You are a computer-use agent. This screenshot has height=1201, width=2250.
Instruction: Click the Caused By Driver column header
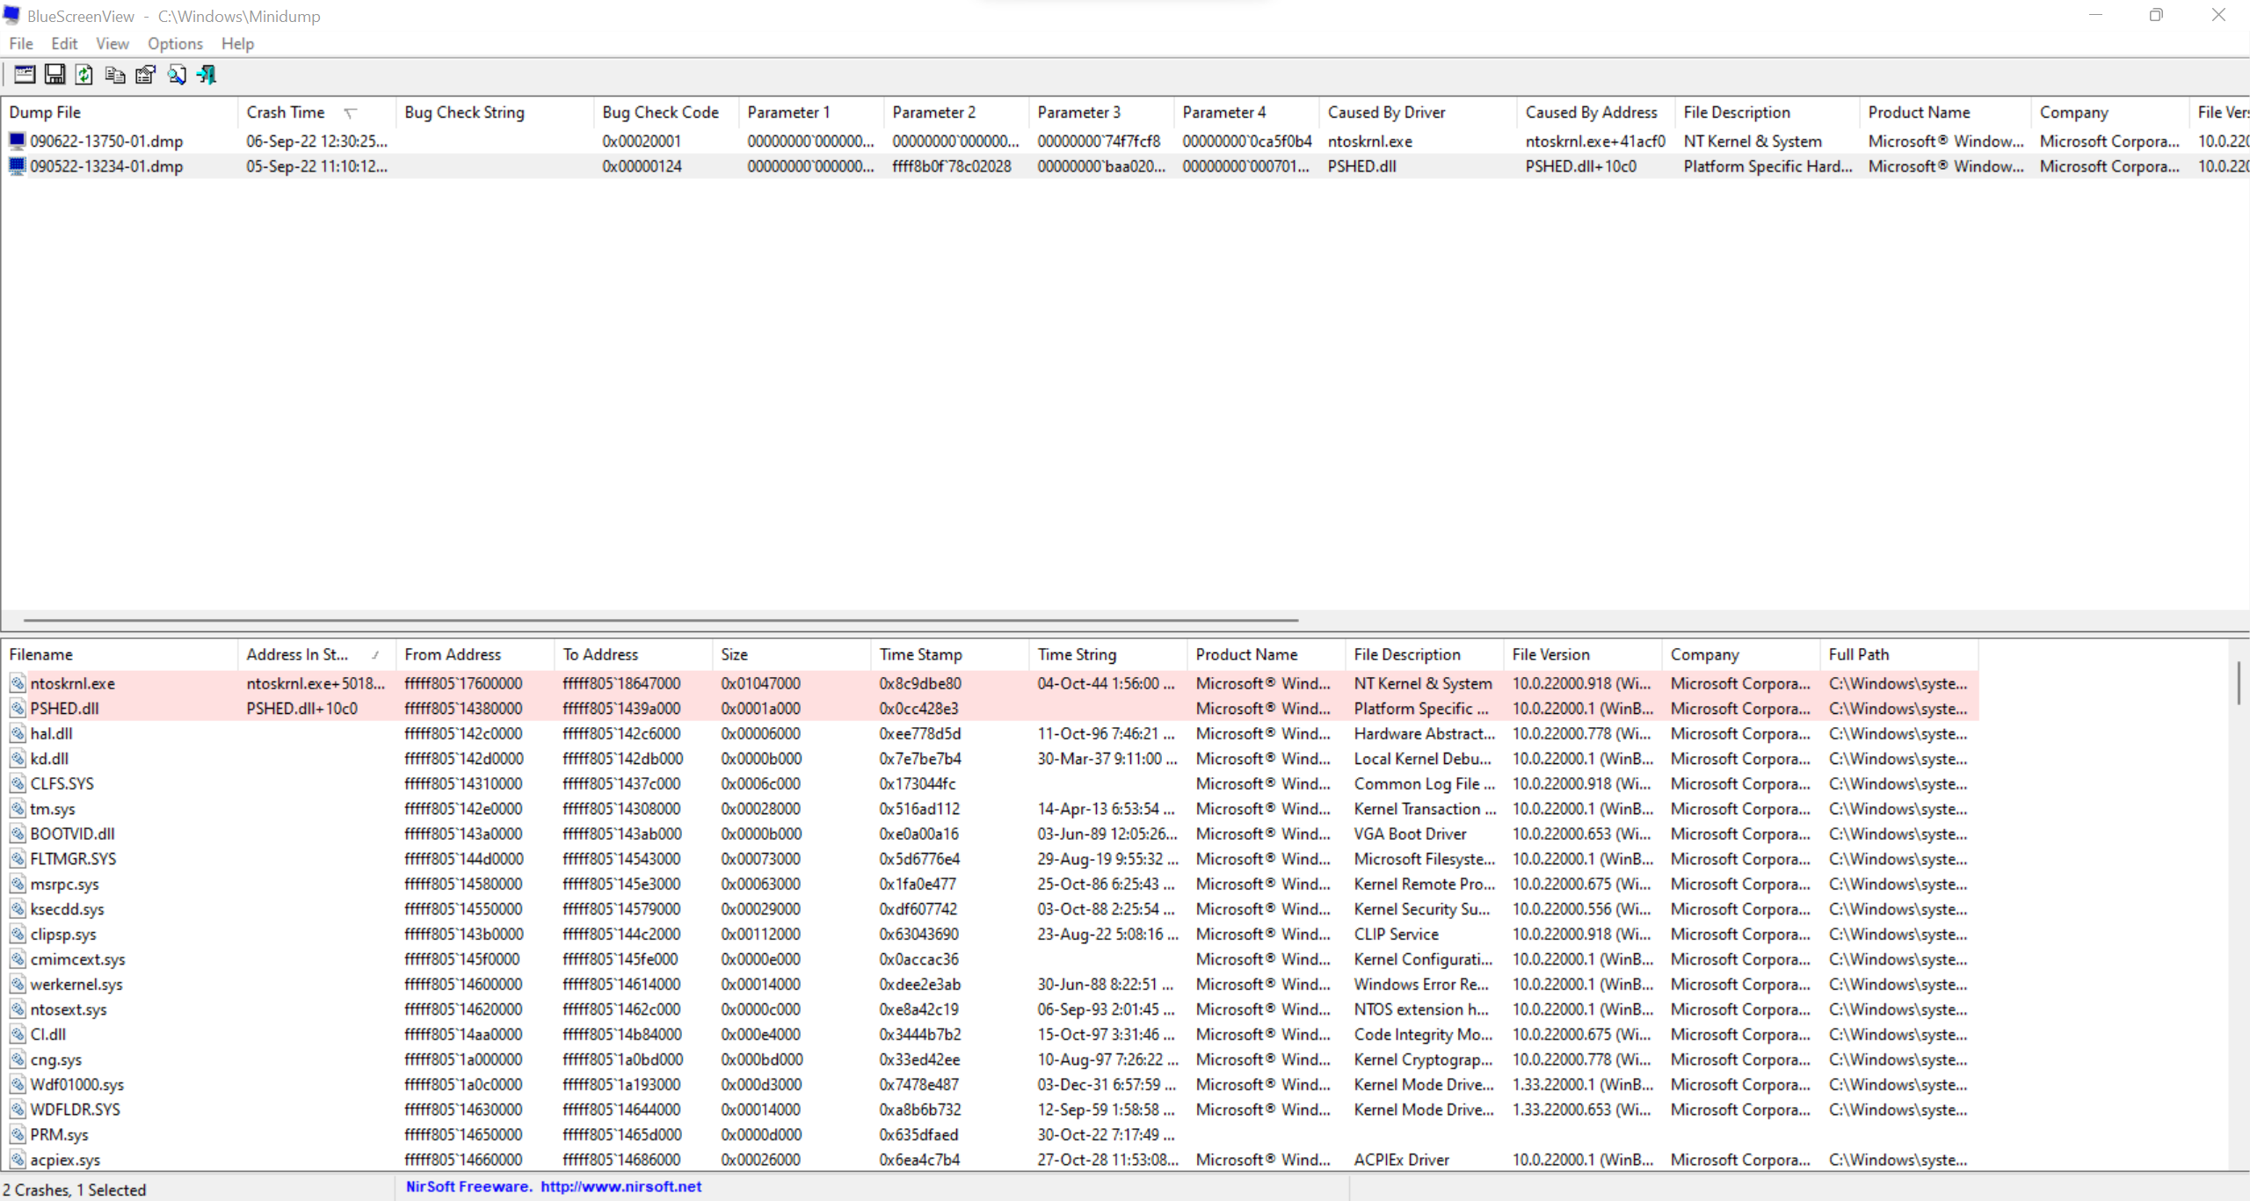1386,113
